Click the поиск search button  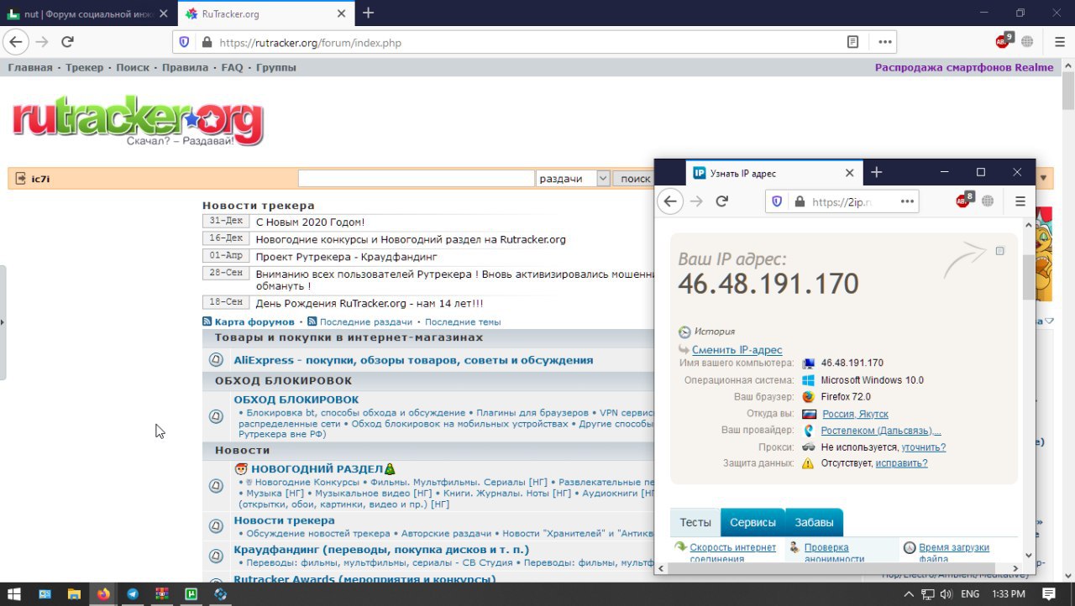[635, 178]
